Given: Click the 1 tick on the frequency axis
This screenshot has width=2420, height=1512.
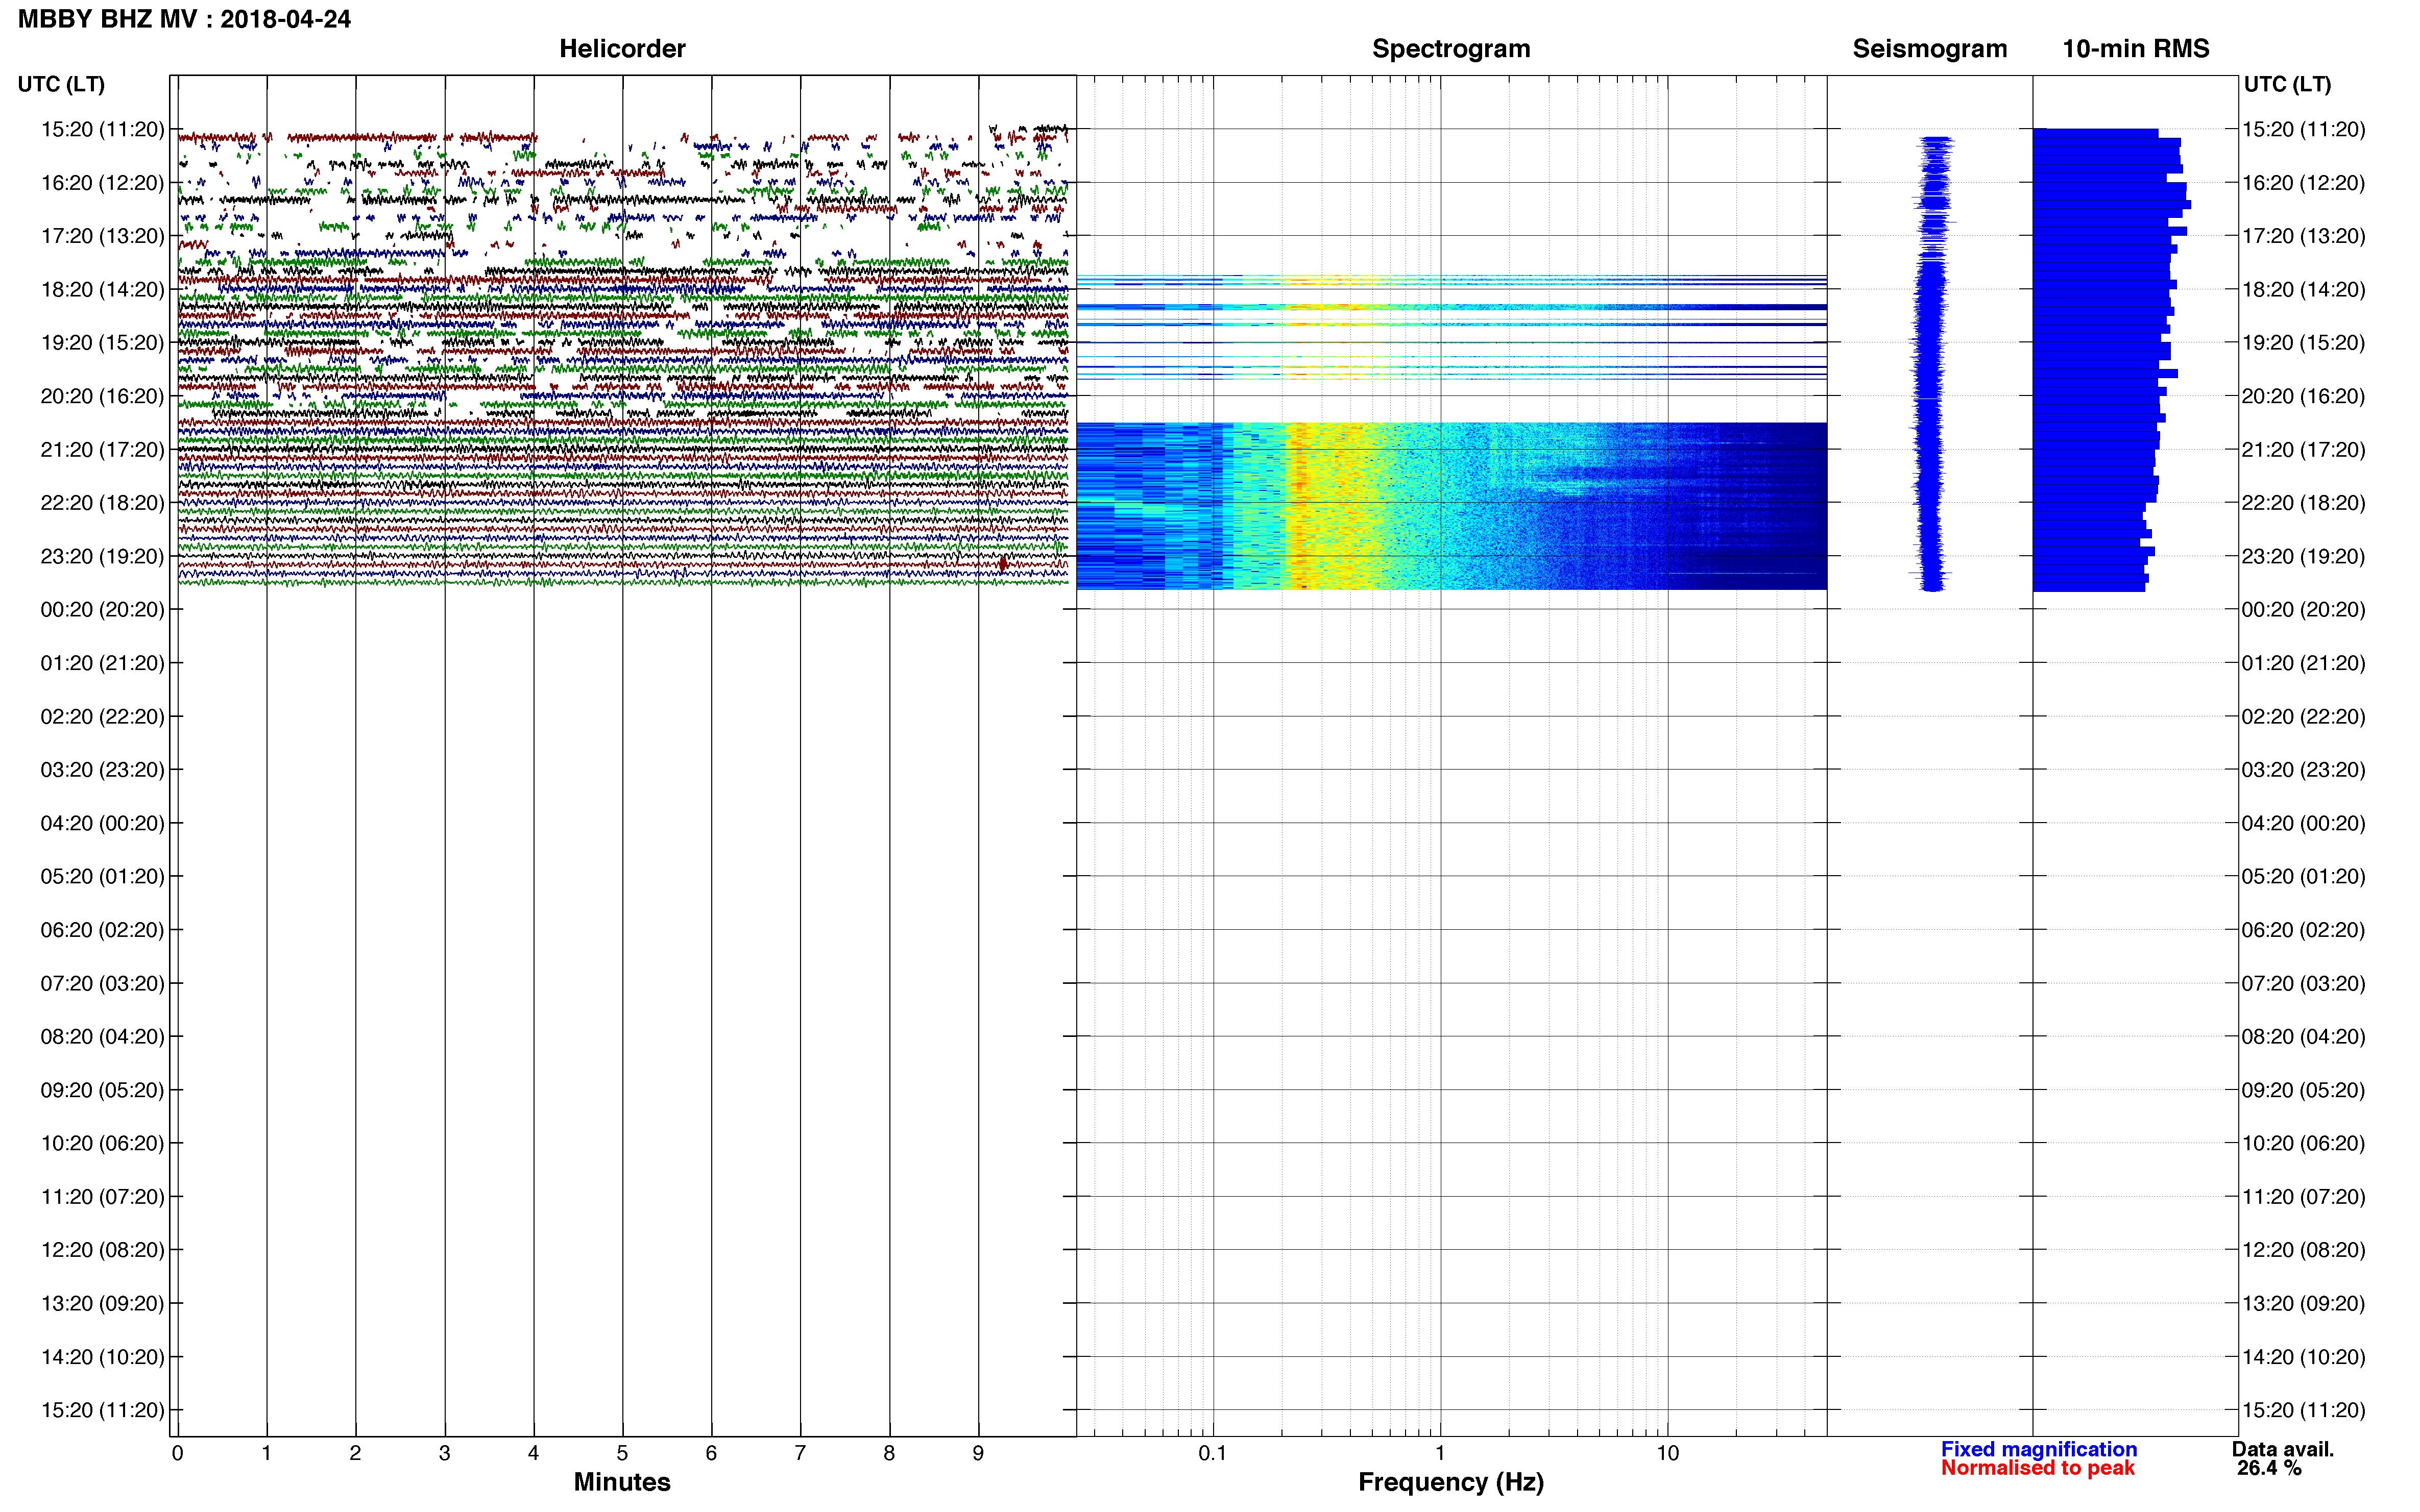Looking at the screenshot, I should click(x=1440, y=1453).
